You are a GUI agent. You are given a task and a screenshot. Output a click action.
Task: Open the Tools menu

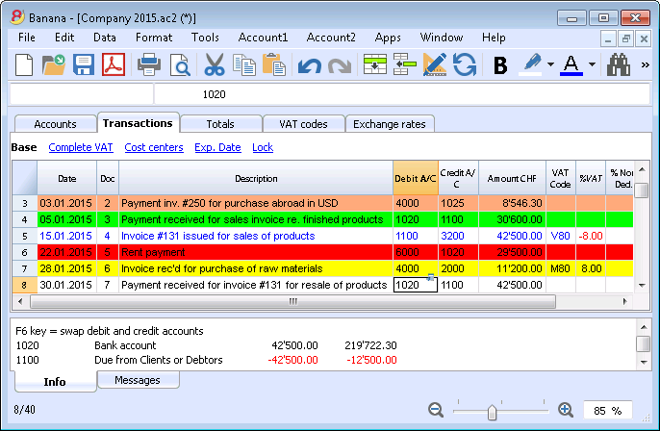(x=205, y=38)
